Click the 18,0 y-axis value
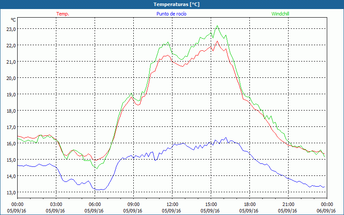 [11, 111]
